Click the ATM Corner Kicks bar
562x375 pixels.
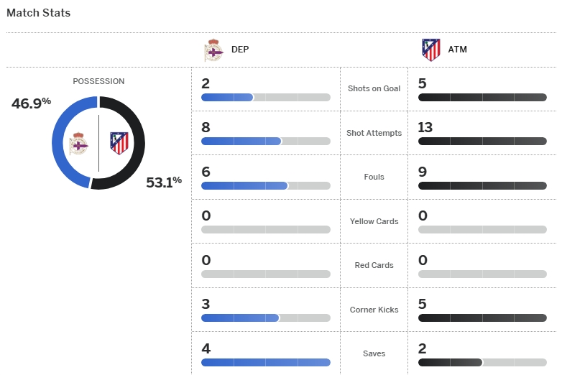pyautogui.click(x=482, y=318)
